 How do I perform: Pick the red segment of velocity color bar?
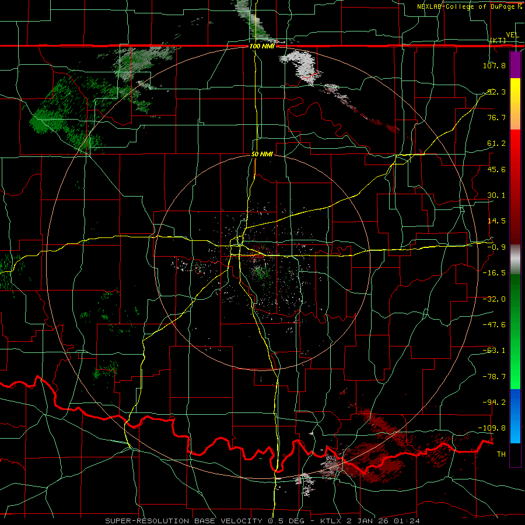click(x=515, y=187)
